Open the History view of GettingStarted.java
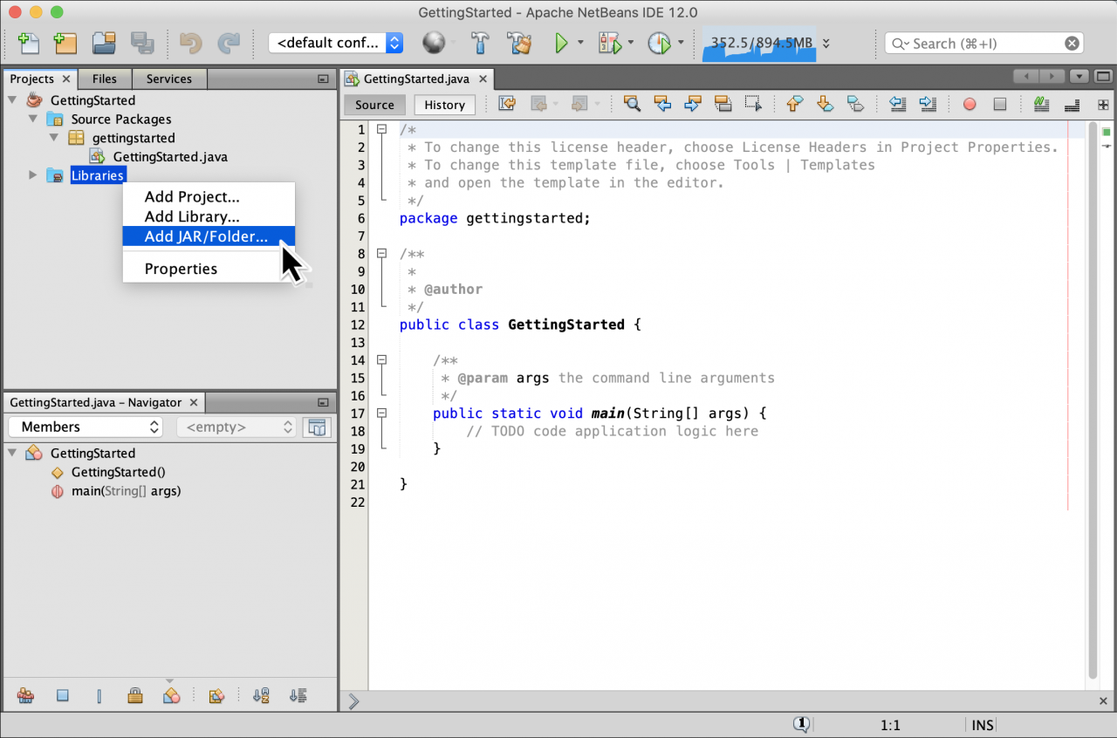 click(444, 105)
